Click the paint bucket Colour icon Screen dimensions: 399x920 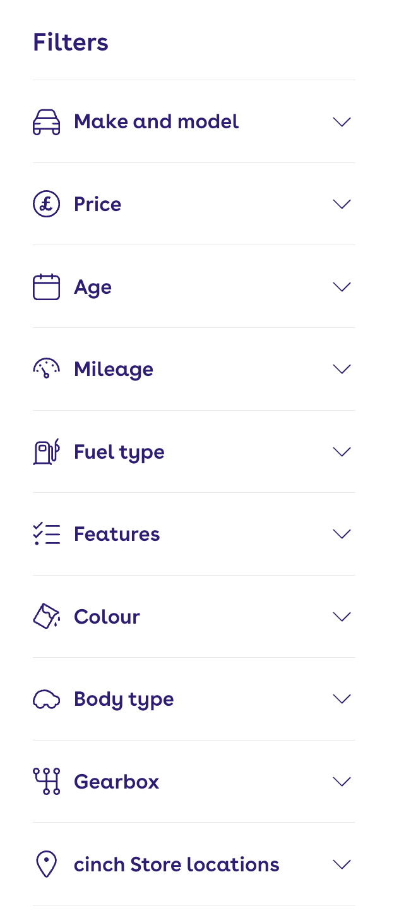(46, 617)
